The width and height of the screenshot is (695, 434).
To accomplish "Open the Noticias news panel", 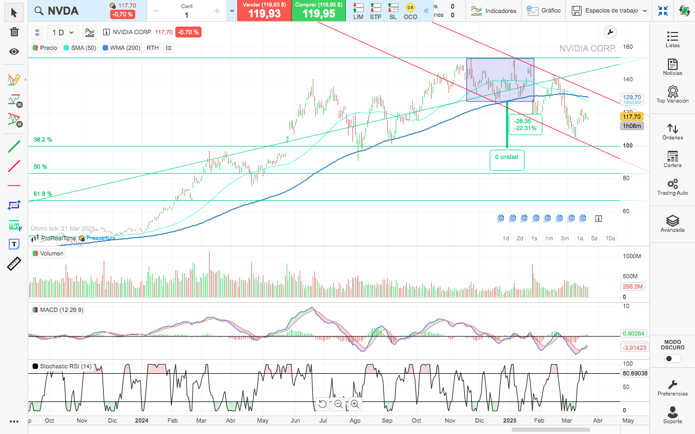I will tap(673, 67).
